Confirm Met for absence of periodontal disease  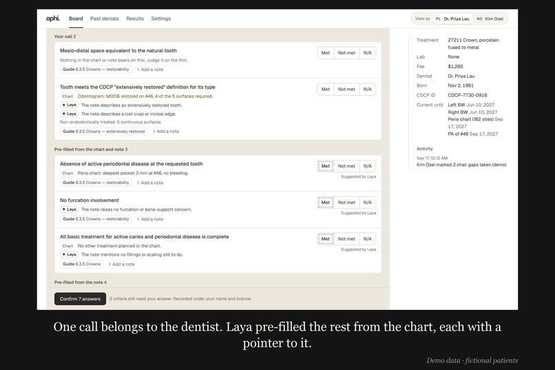(325, 166)
